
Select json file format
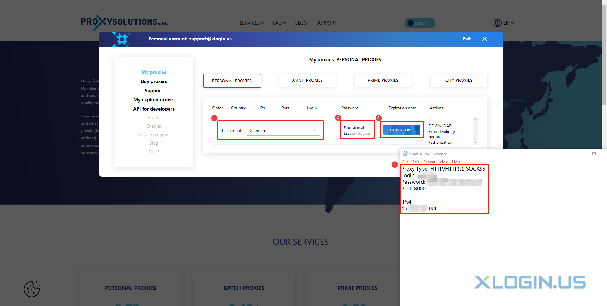(367, 134)
